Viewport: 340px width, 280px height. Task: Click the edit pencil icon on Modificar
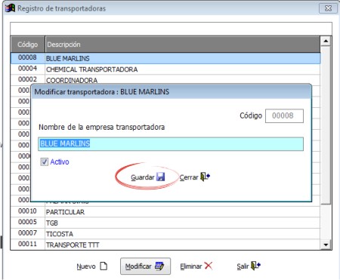coord(159,266)
